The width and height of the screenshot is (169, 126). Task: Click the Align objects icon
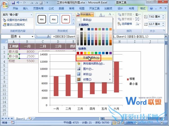pyautogui.click(x=137, y=14)
